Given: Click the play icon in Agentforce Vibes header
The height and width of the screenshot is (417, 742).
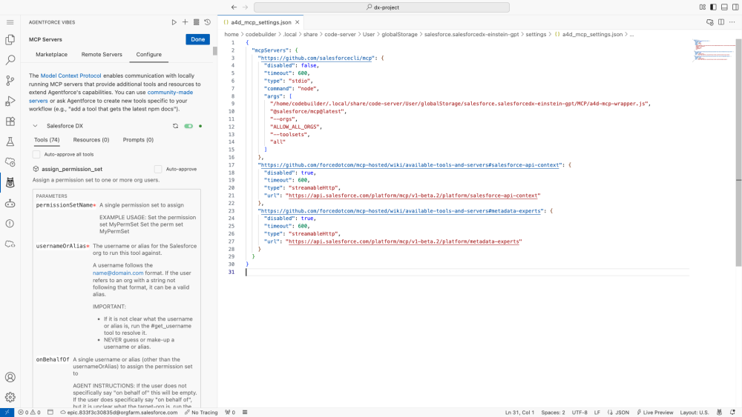Looking at the screenshot, I should 174,22.
